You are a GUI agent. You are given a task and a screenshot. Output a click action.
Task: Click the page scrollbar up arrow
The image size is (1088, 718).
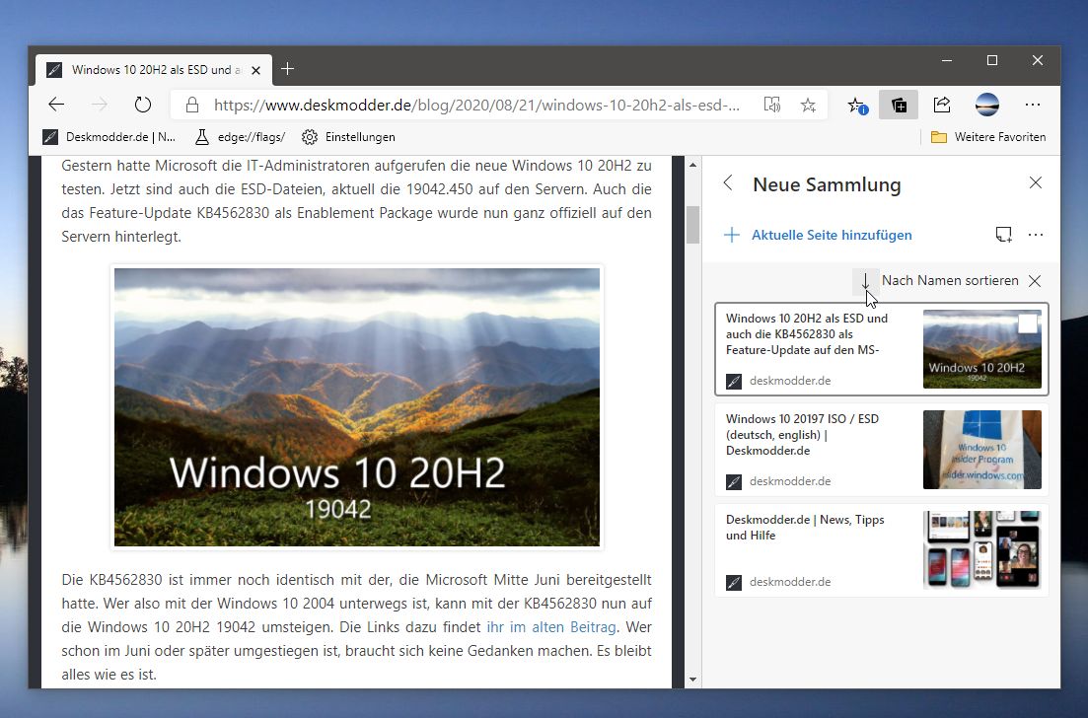click(x=692, y=165)
